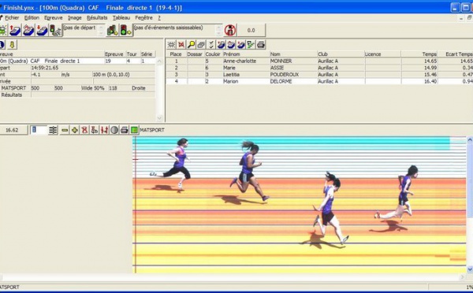Screen dimensions: 473x293
Task: Select the MONNIER result row
Action: click(319, 61)
